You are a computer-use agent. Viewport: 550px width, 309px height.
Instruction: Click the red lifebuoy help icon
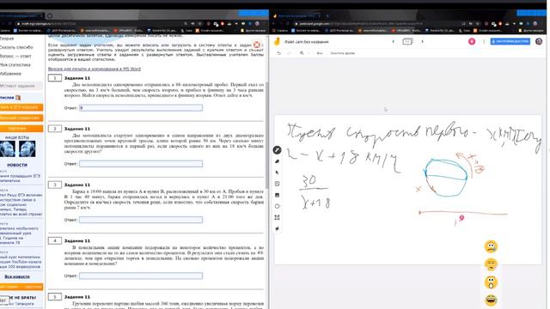pos(257,45)
